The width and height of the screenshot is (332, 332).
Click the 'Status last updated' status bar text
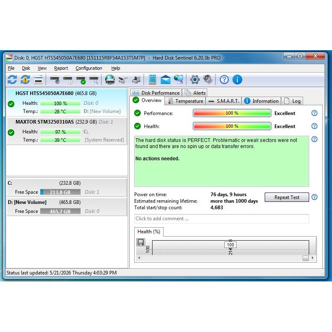pos(62,273)
